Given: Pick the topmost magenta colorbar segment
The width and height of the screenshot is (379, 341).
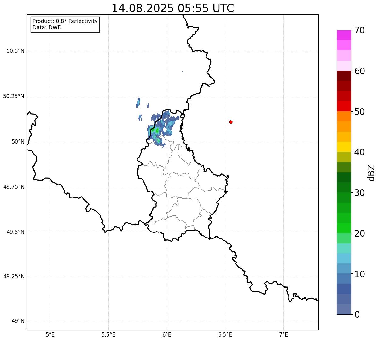Looking at the screenshot, I should click(344, 35).
